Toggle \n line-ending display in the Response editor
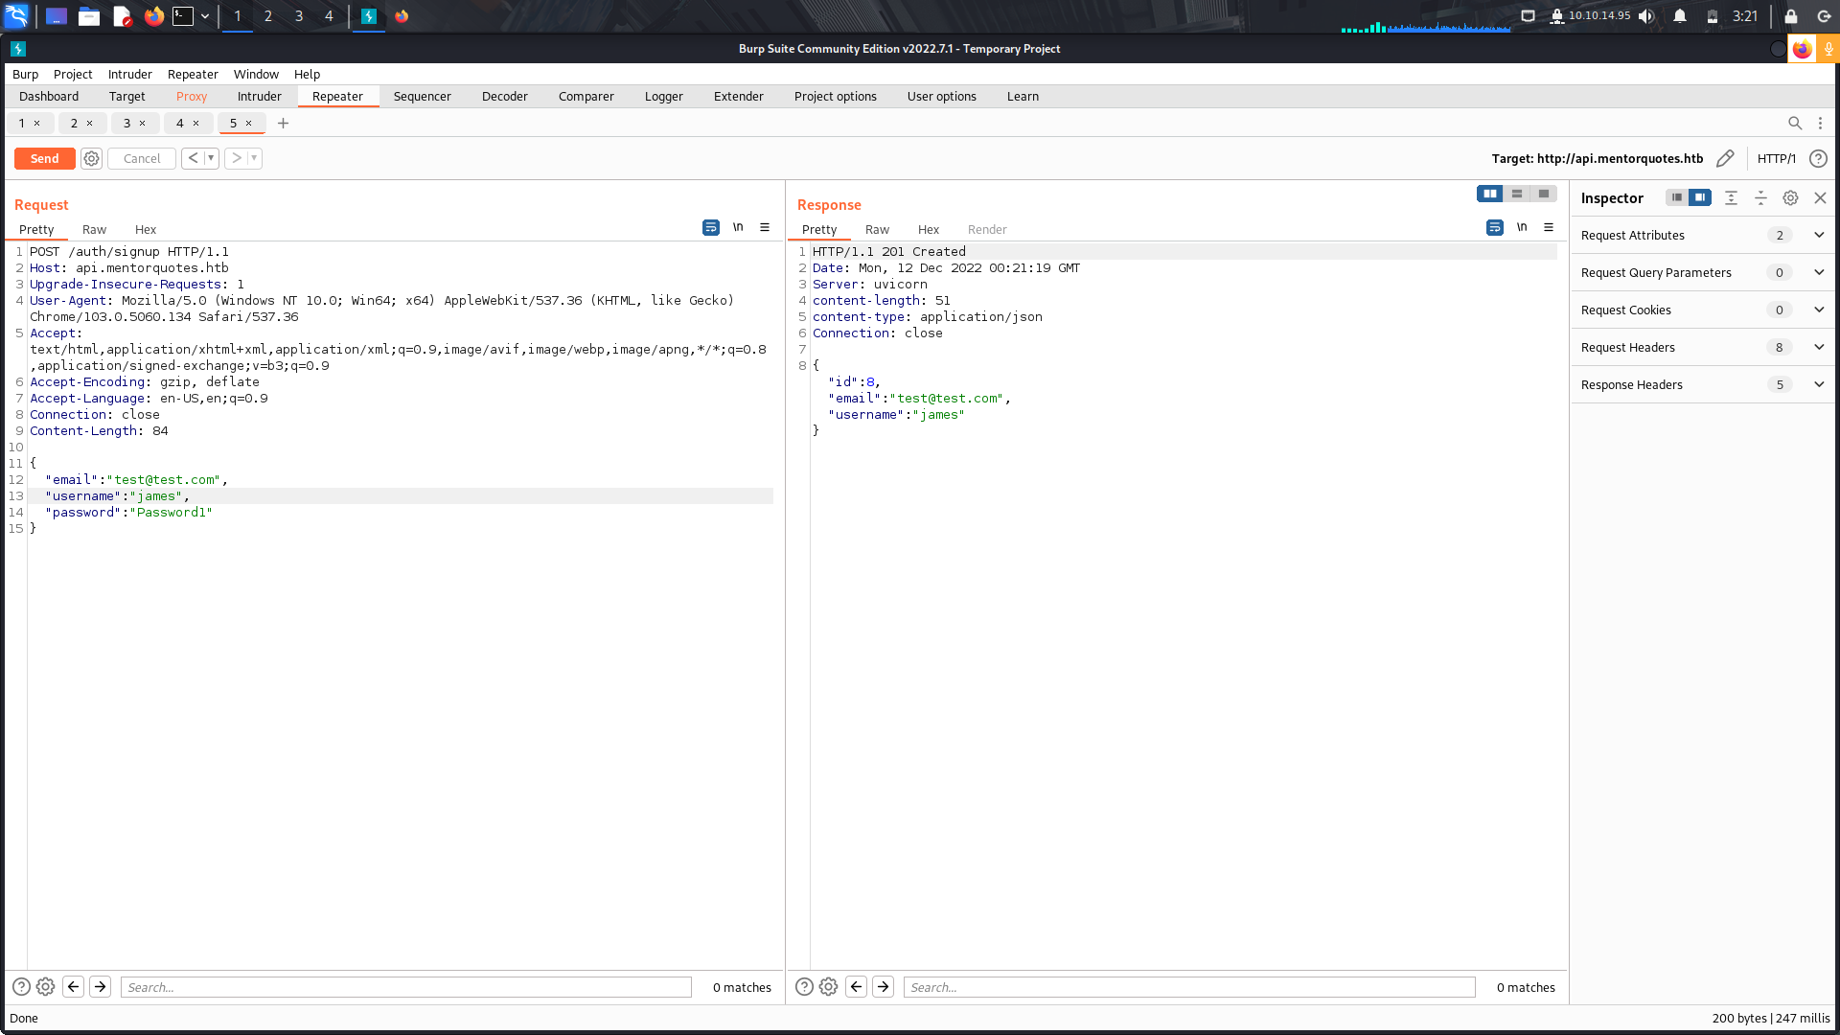Image resolution: width=1840 pixels, height=1035 pixels. click(x=1522, y=227)
